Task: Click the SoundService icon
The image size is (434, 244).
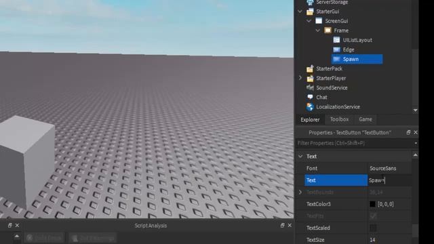Action: [x=310, y=87]
